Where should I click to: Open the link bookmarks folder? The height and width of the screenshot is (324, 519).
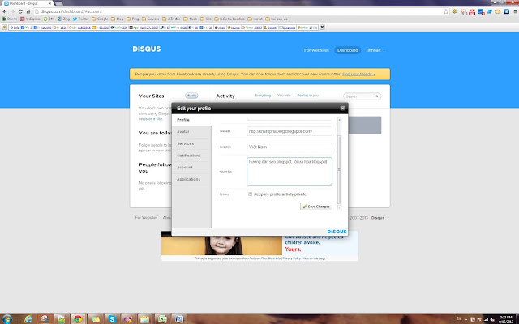click(205, 19)
